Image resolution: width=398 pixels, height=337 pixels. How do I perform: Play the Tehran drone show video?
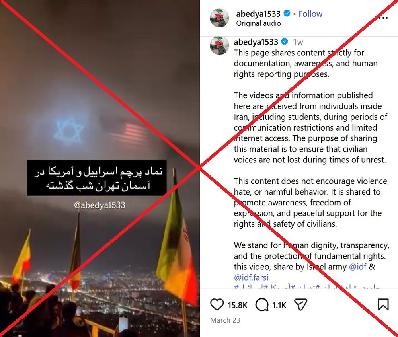[100, 169]
